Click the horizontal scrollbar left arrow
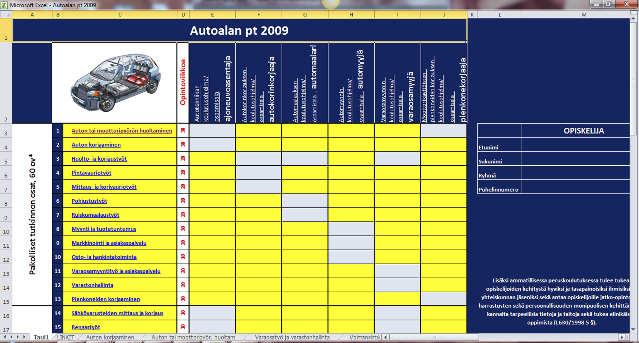The height and width of the screenshot is (343, 639). tap(386, 337)
